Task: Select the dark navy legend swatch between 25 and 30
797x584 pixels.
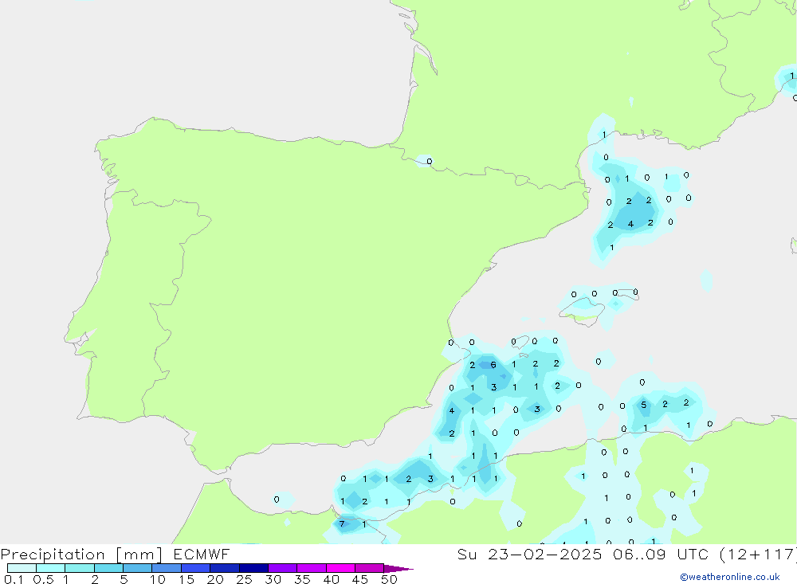Action: pyautogui.click(x=253, y=568)
